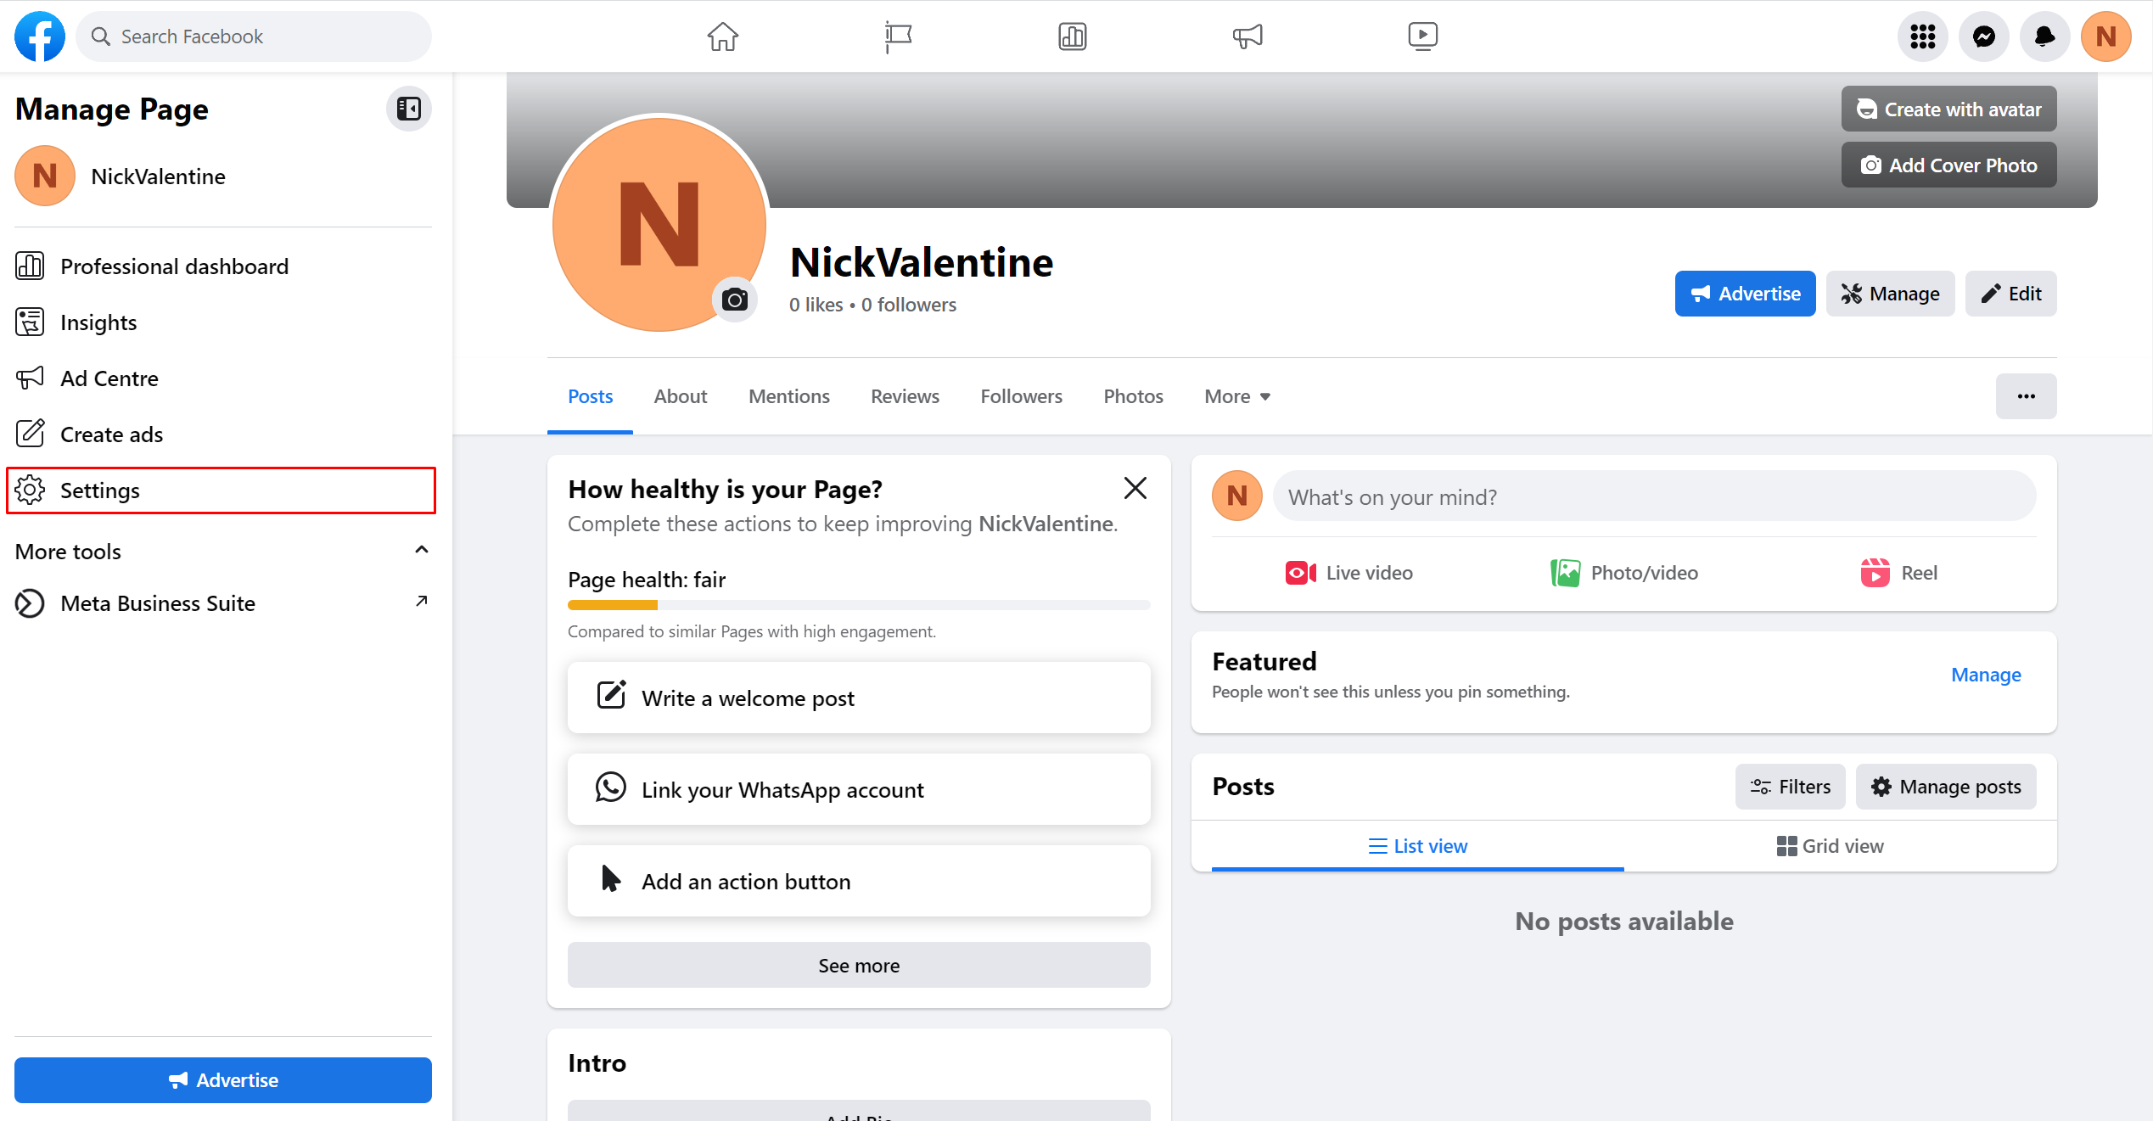Open the nine-dot menu grid icon
Screen dimensions: 2153x1121
(x=1922, y=36)
